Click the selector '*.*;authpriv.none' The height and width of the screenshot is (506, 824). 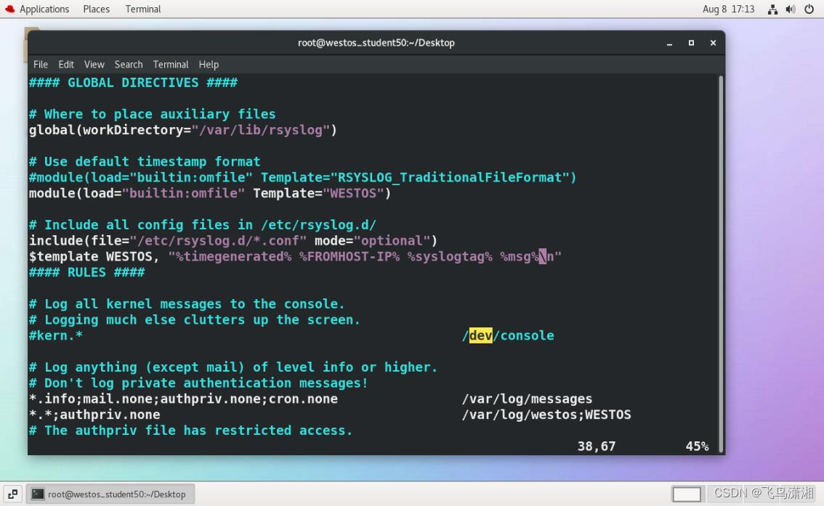tap(94, 415)
